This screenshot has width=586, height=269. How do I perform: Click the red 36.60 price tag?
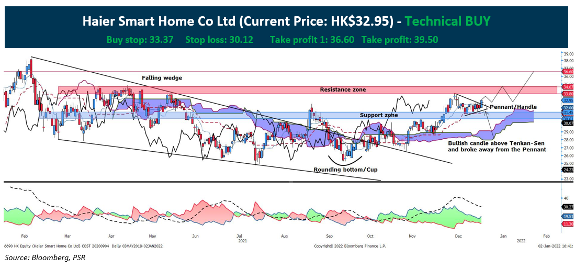tap(568, 71)
